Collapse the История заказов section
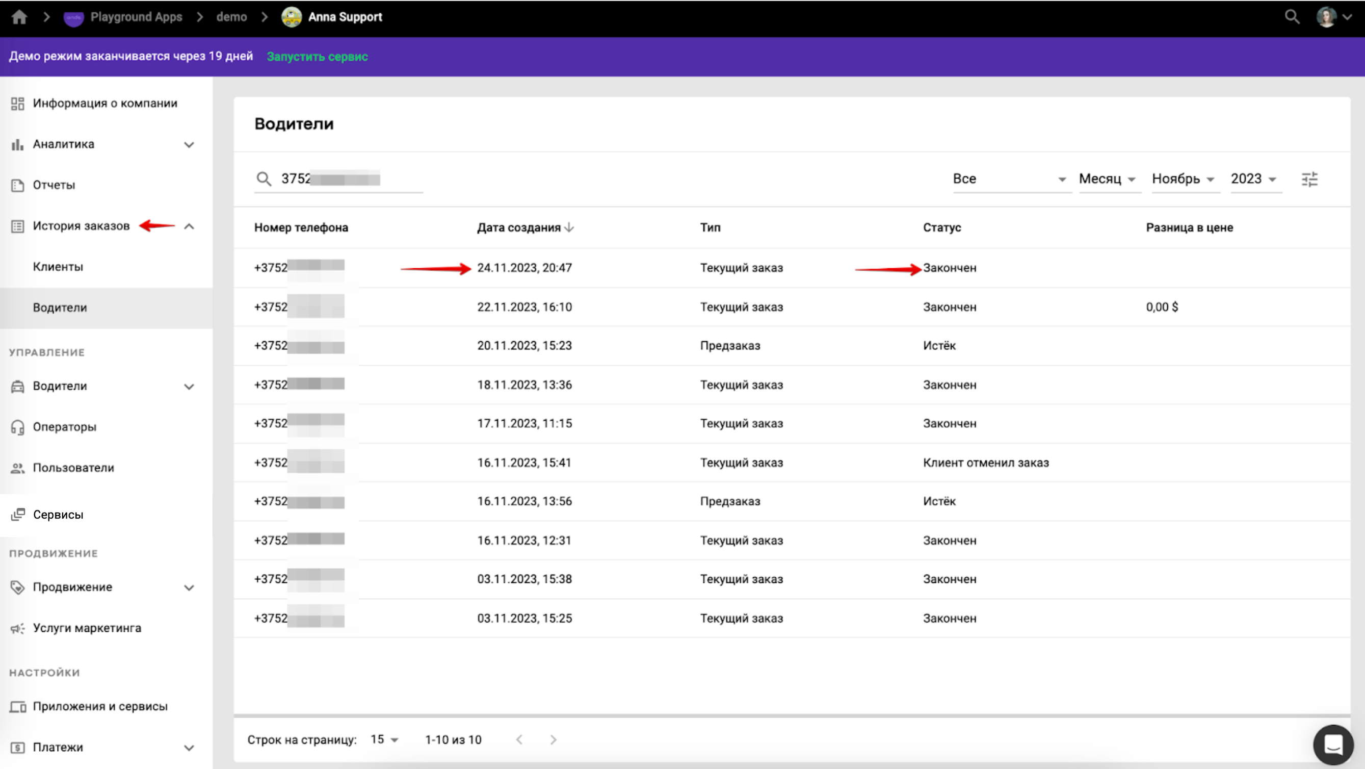The width and height of the screenshot is (1365, 769). coord(189,226)
